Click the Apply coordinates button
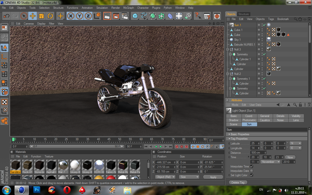 (x=213, y=177)
